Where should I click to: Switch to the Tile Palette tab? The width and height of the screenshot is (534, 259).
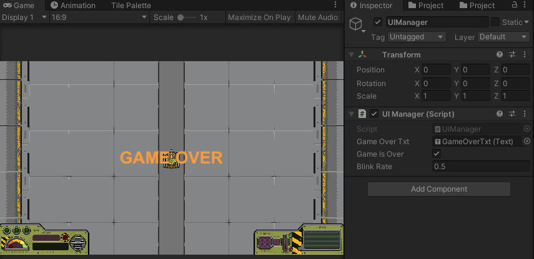pos(131,6)
